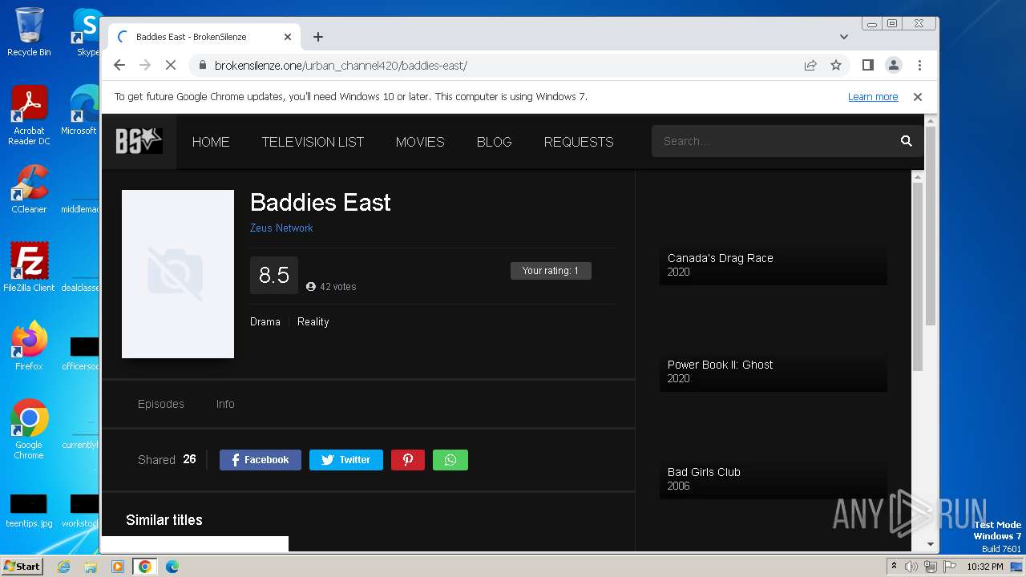1026x577 pixels.
Task: Close the Baddies East tab
Action: (288, 37)
